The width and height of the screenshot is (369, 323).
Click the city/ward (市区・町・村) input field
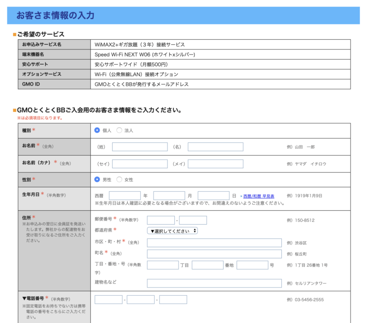(214, 243)
